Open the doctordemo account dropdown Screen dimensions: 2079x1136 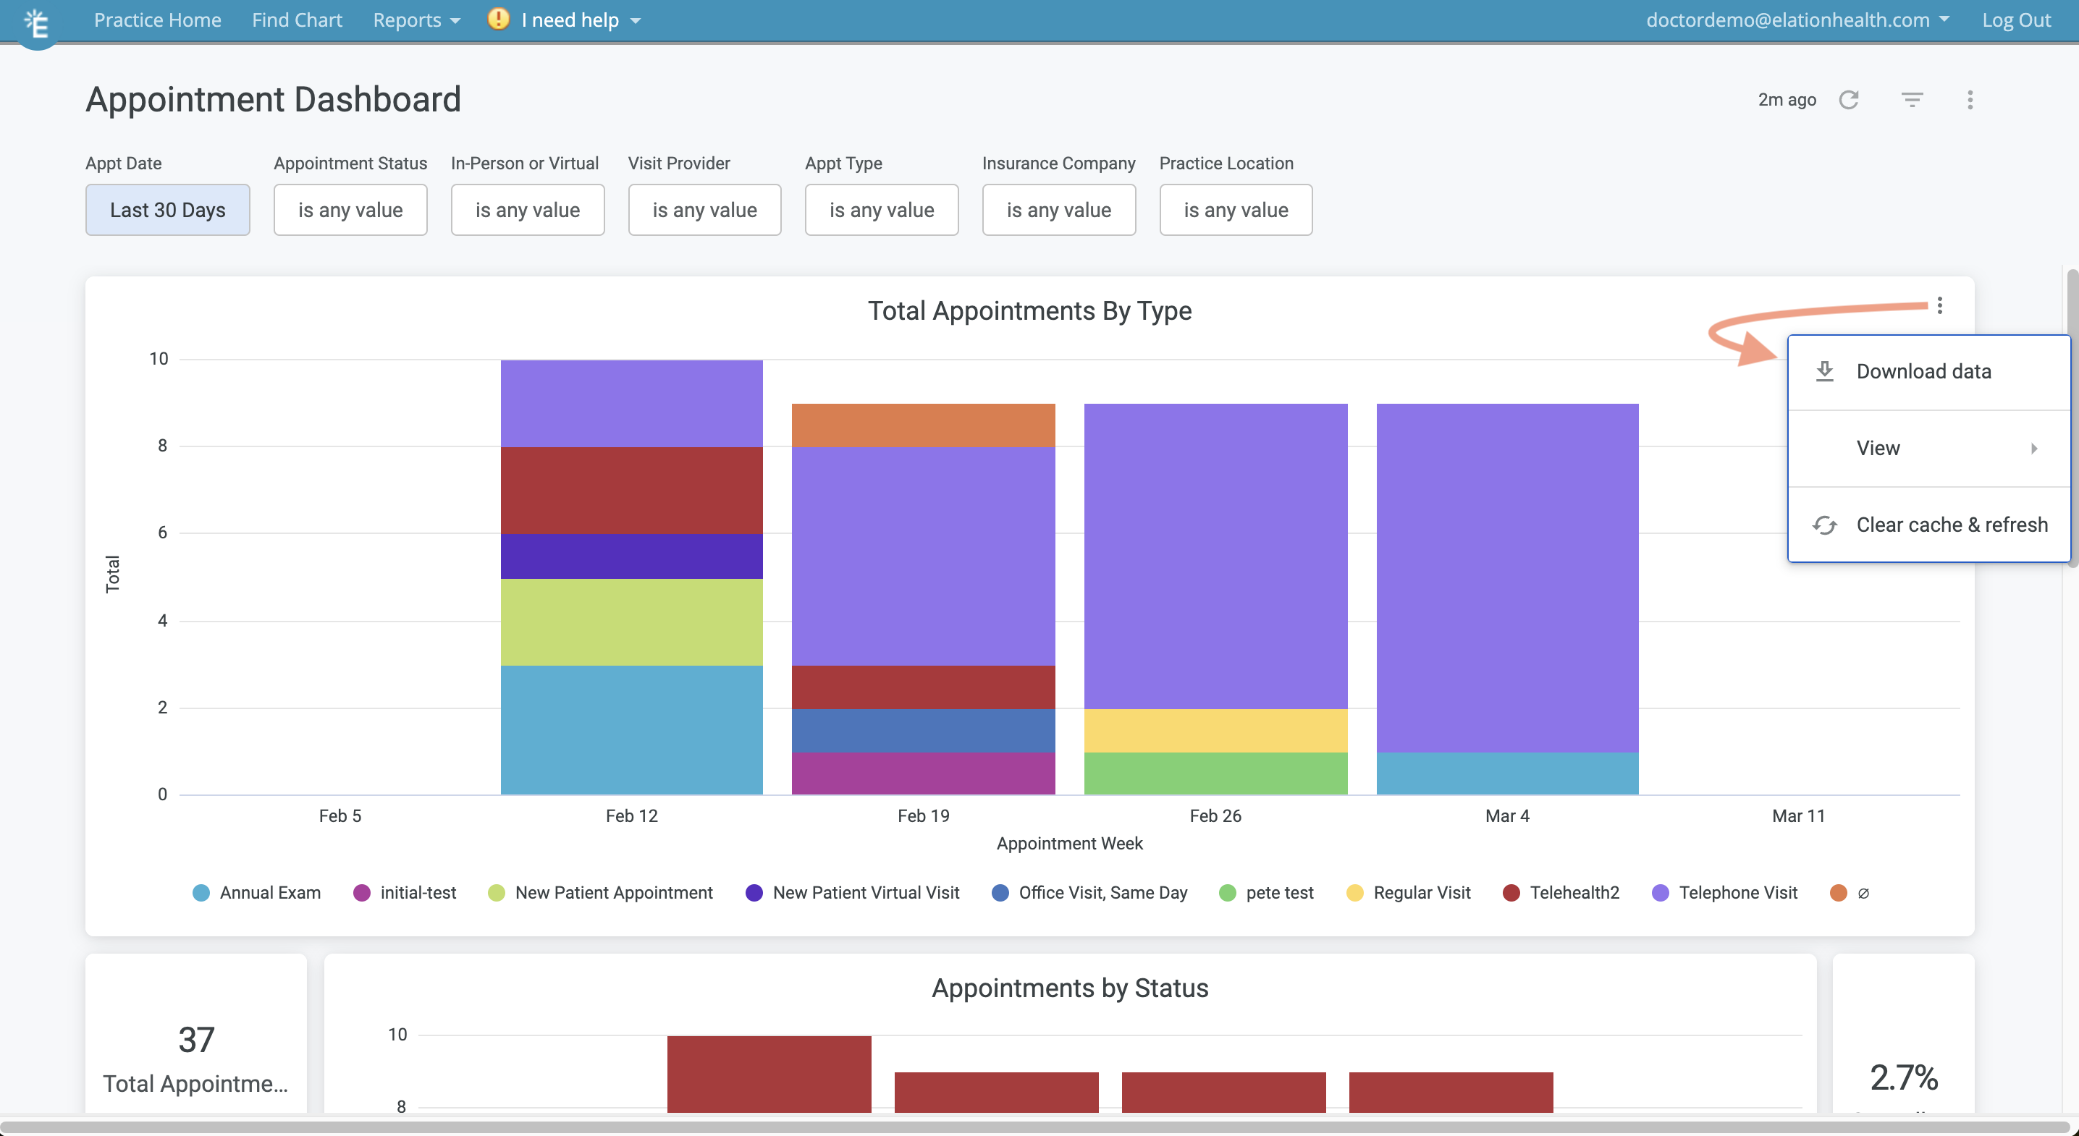point(1797,20)
